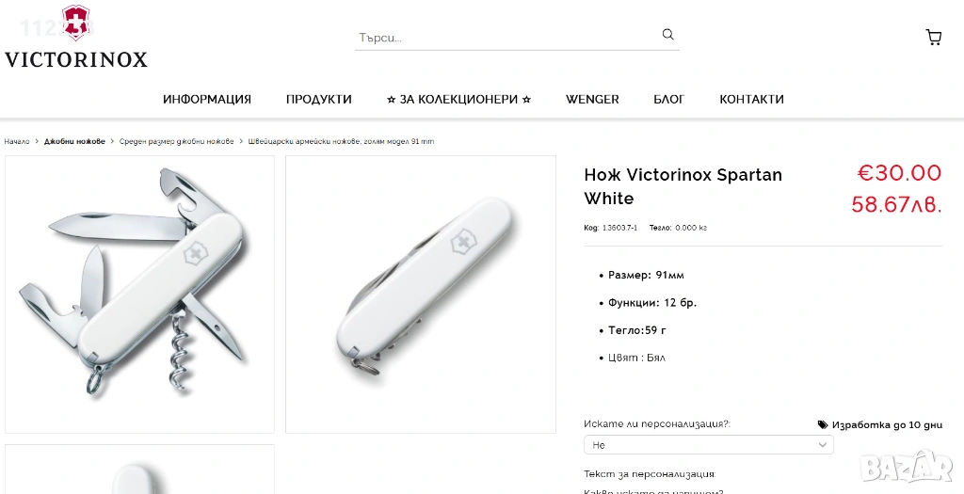Expand the personalization dropdown showing Не
The image size is (964, 494).
click(708, 445)
